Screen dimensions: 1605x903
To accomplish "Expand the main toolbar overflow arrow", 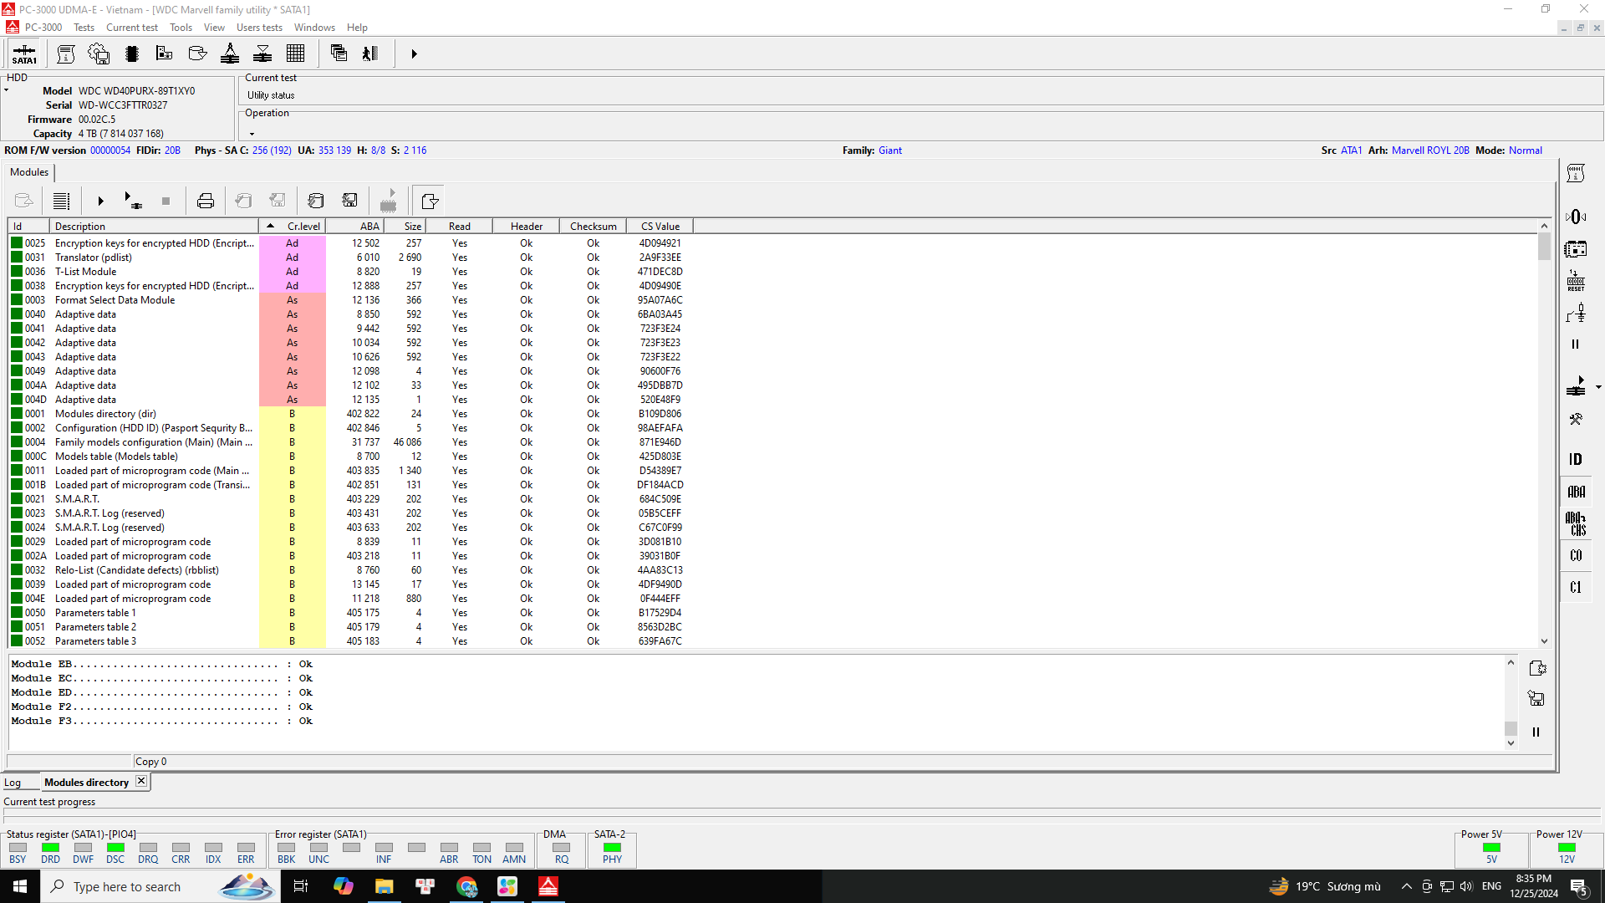I will [414, 54].
